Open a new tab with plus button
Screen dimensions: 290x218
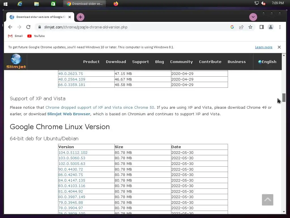click(80, 17)
